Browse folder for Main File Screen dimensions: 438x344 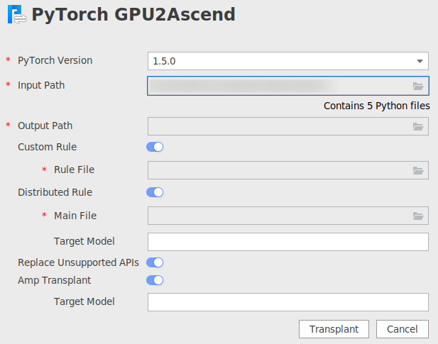pos(418,216)
